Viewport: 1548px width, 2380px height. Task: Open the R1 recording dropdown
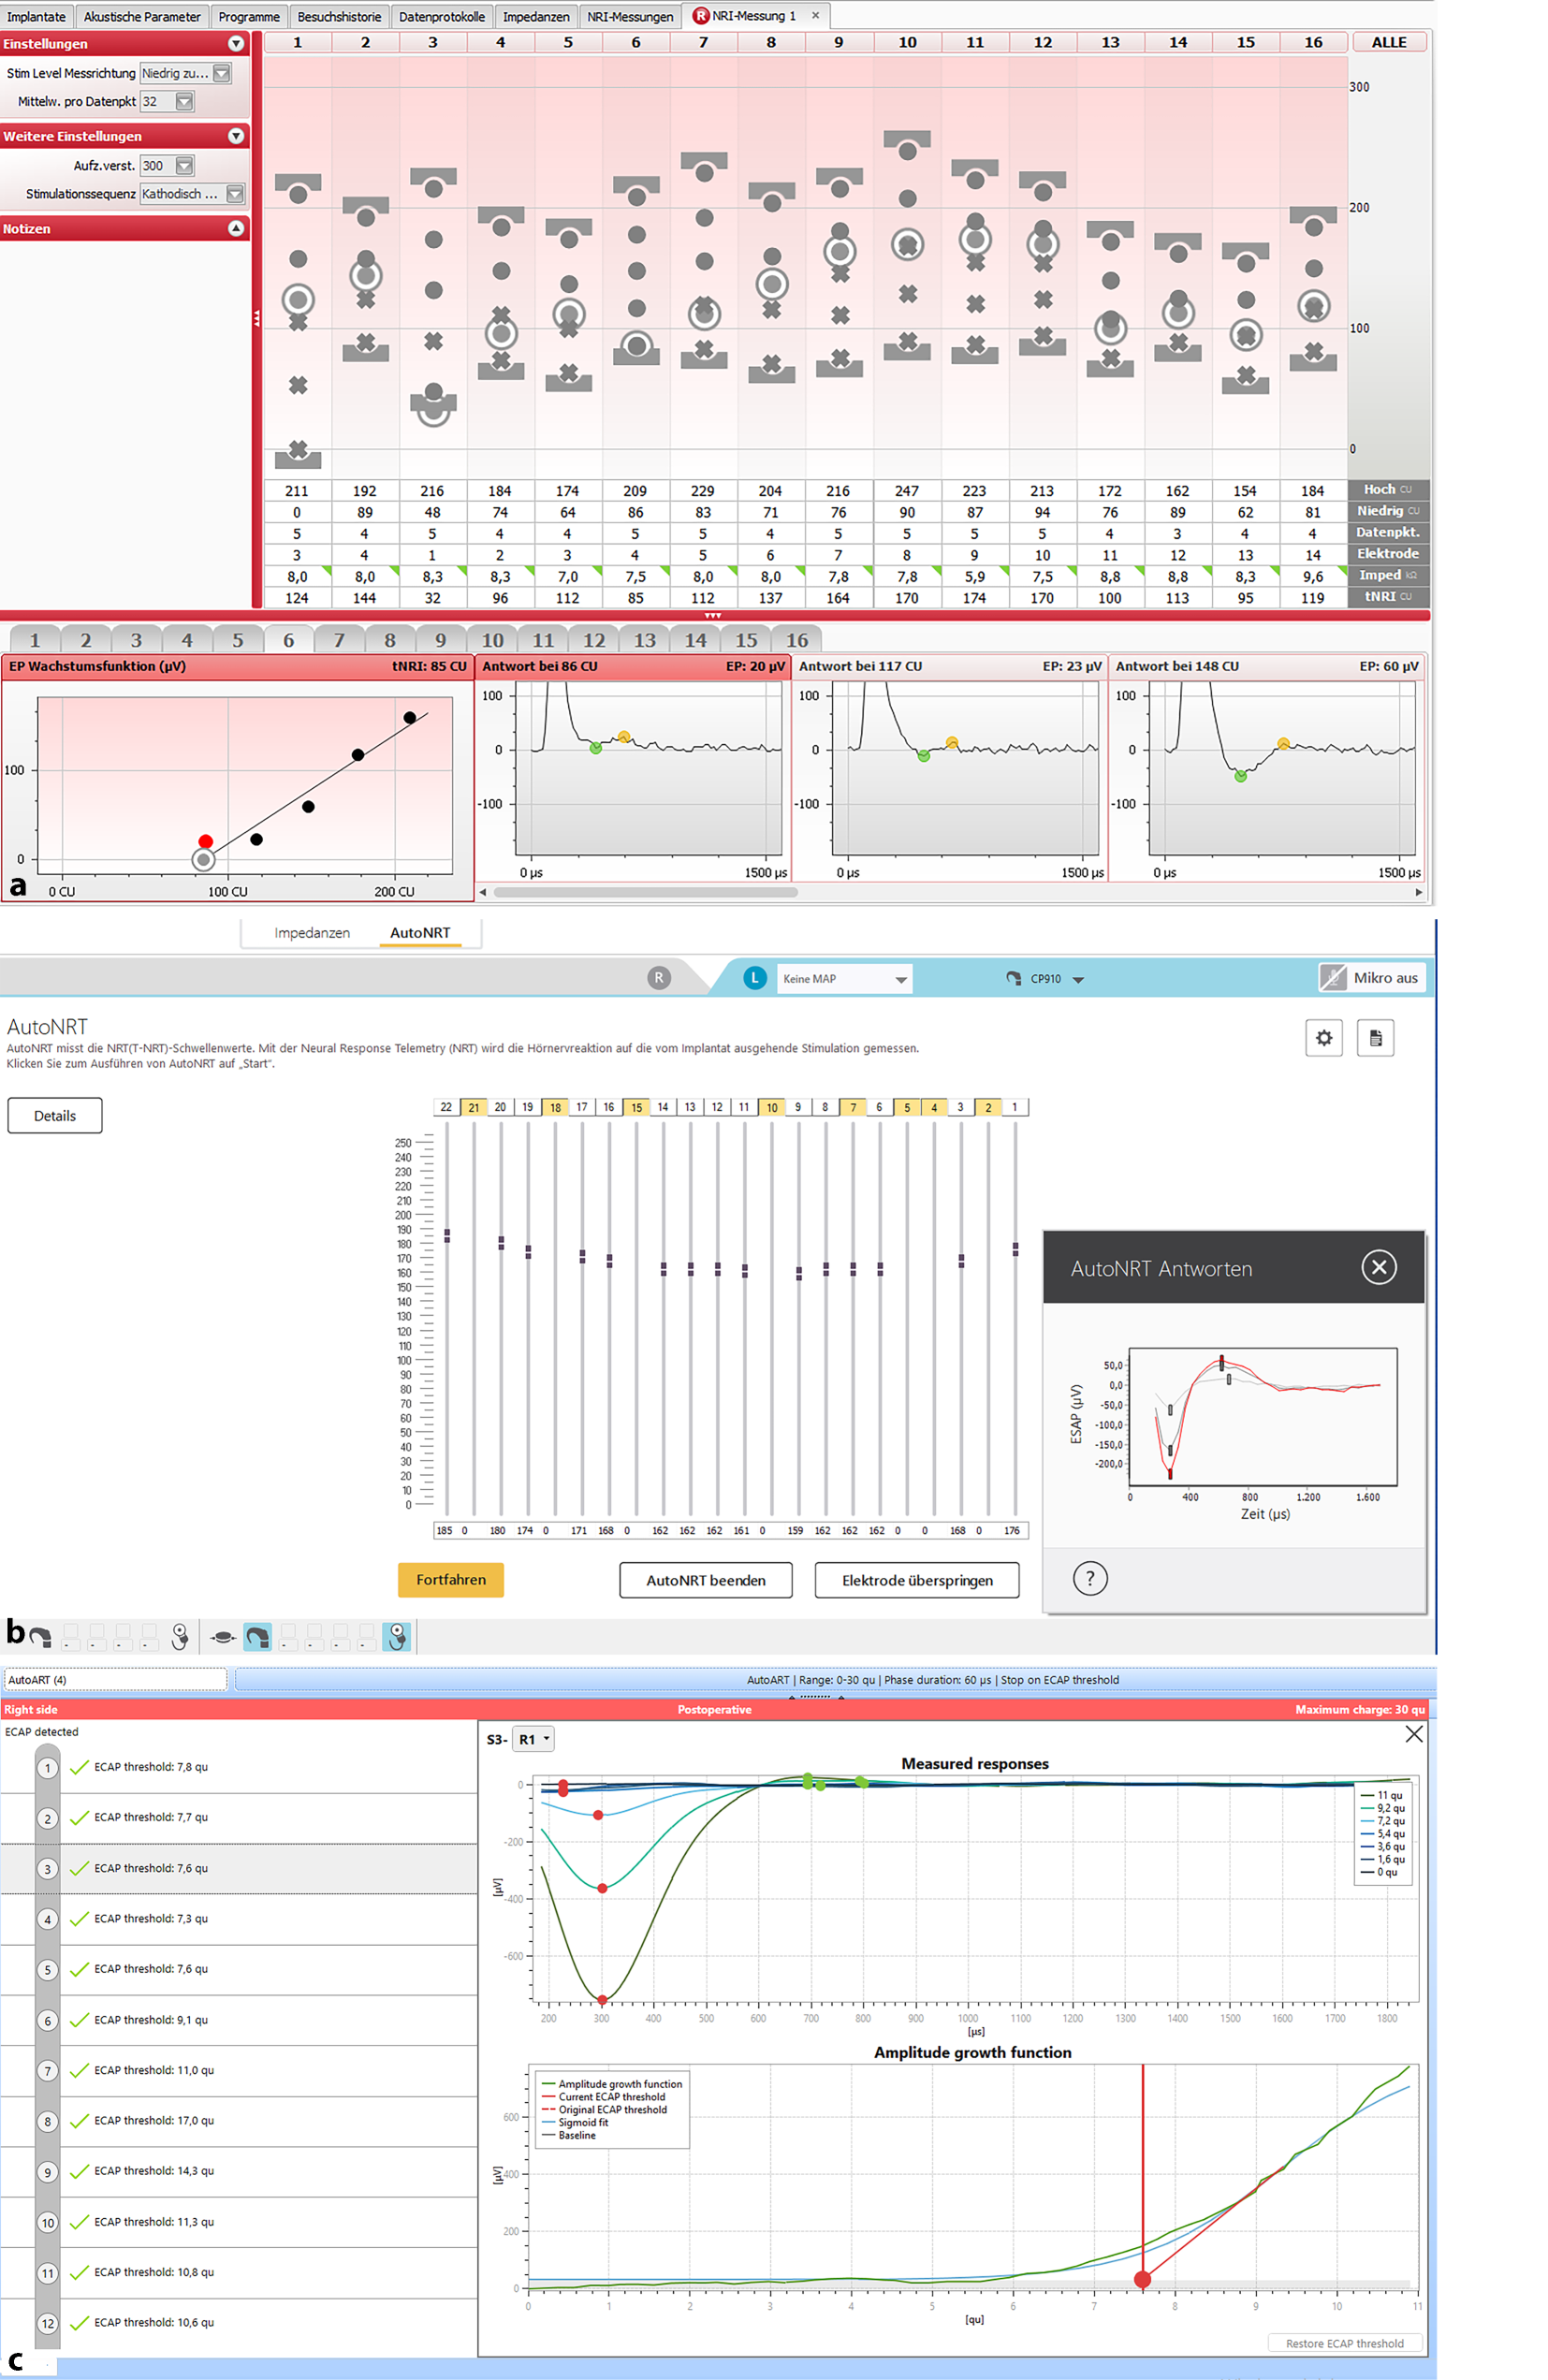533,1739
